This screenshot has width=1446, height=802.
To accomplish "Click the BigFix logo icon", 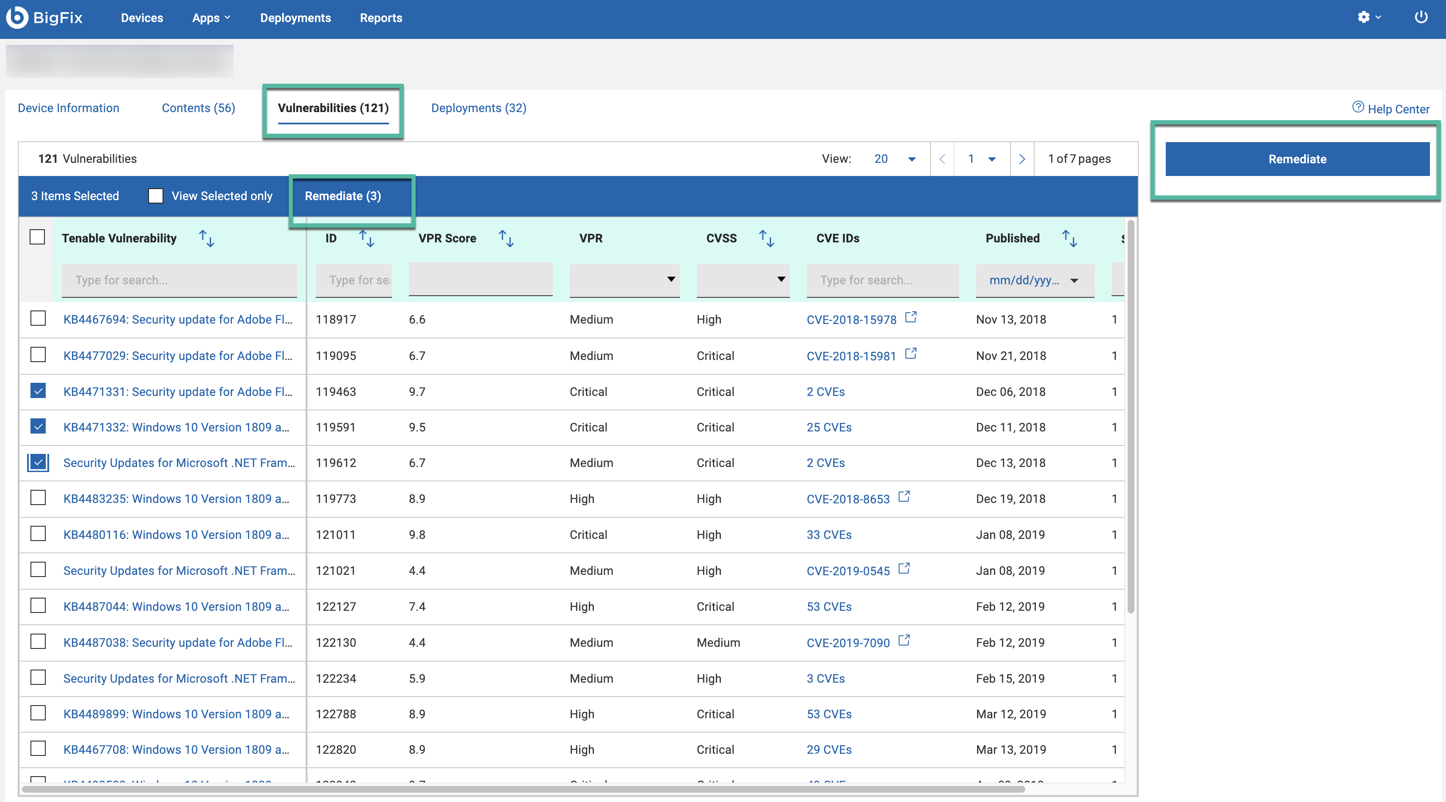I will [x=17, y=17].
